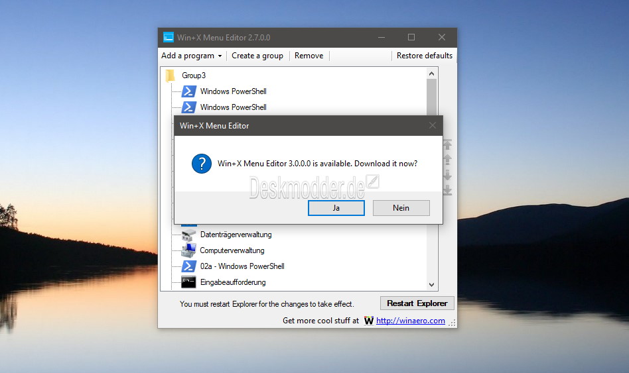This screenshot has height=373, width=629.
Task: Click Remove in the toolbar
Action: [309, 56]
